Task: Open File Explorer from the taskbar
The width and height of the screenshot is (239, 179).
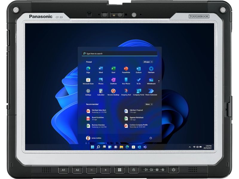Action: coord(121,147)
